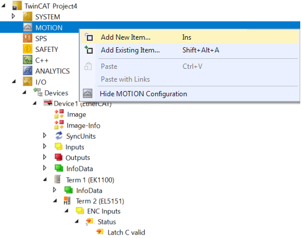Click the Add New Item menu icon
The image size is (302, 238).
(x=89, y=37)
